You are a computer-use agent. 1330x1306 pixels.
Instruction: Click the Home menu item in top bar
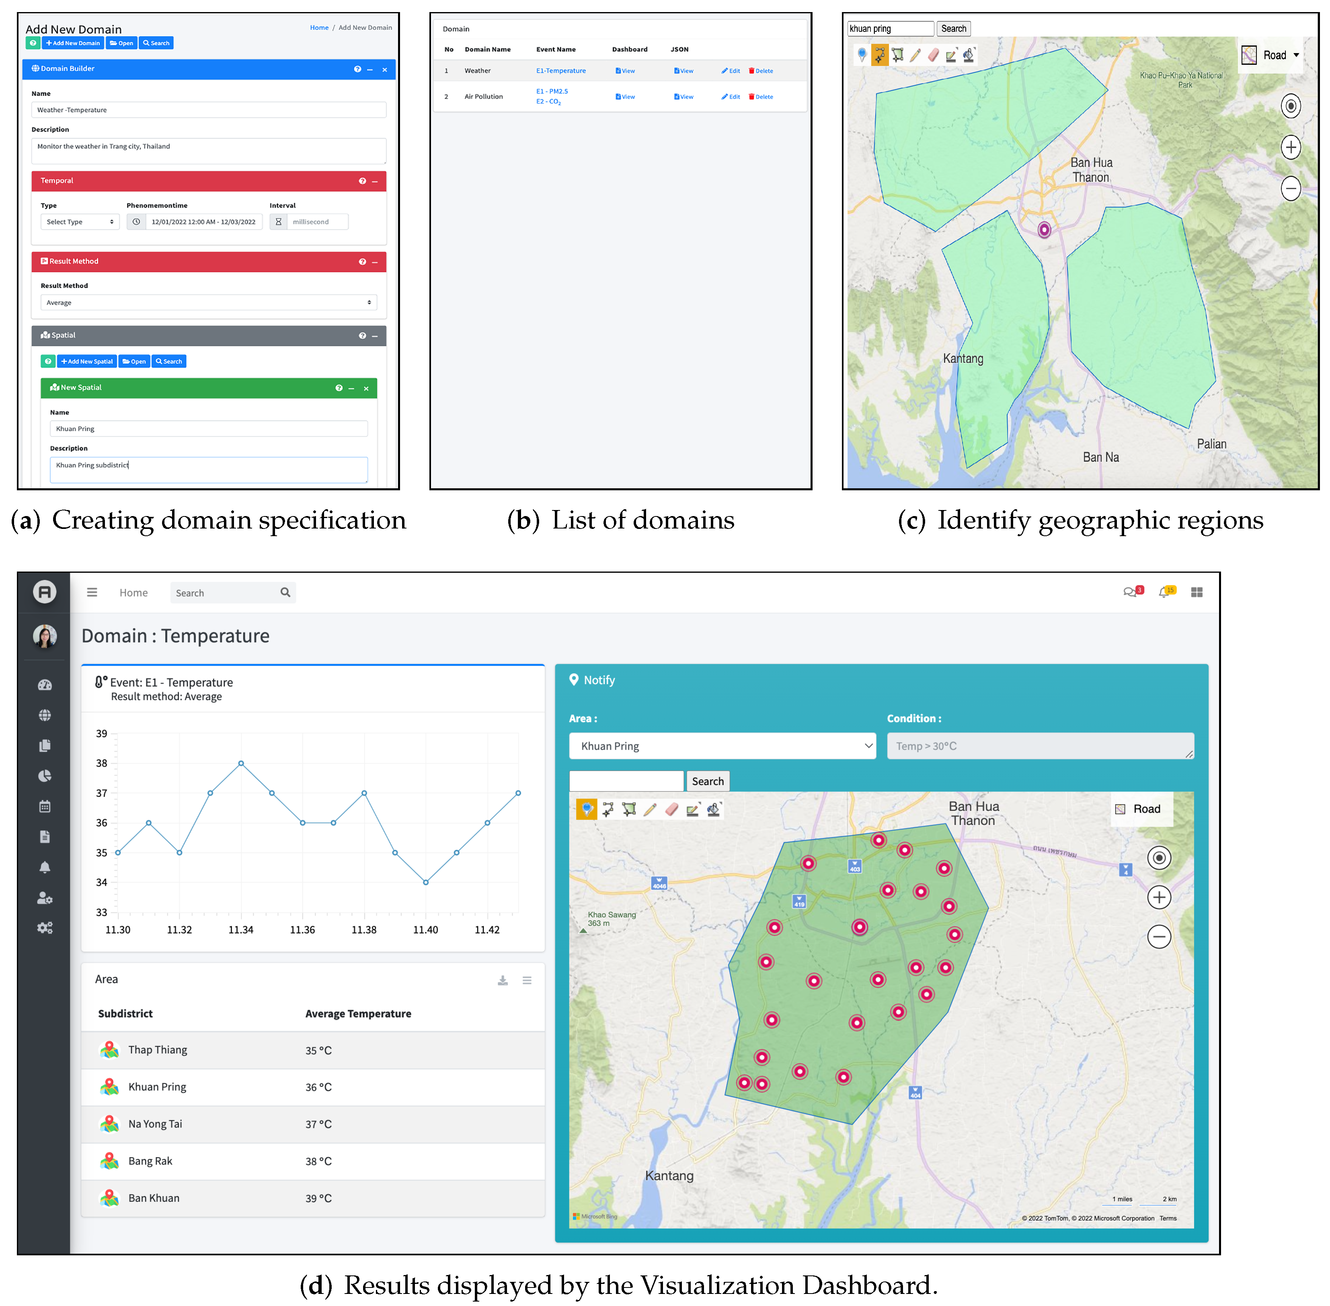[x=133, y=592]
